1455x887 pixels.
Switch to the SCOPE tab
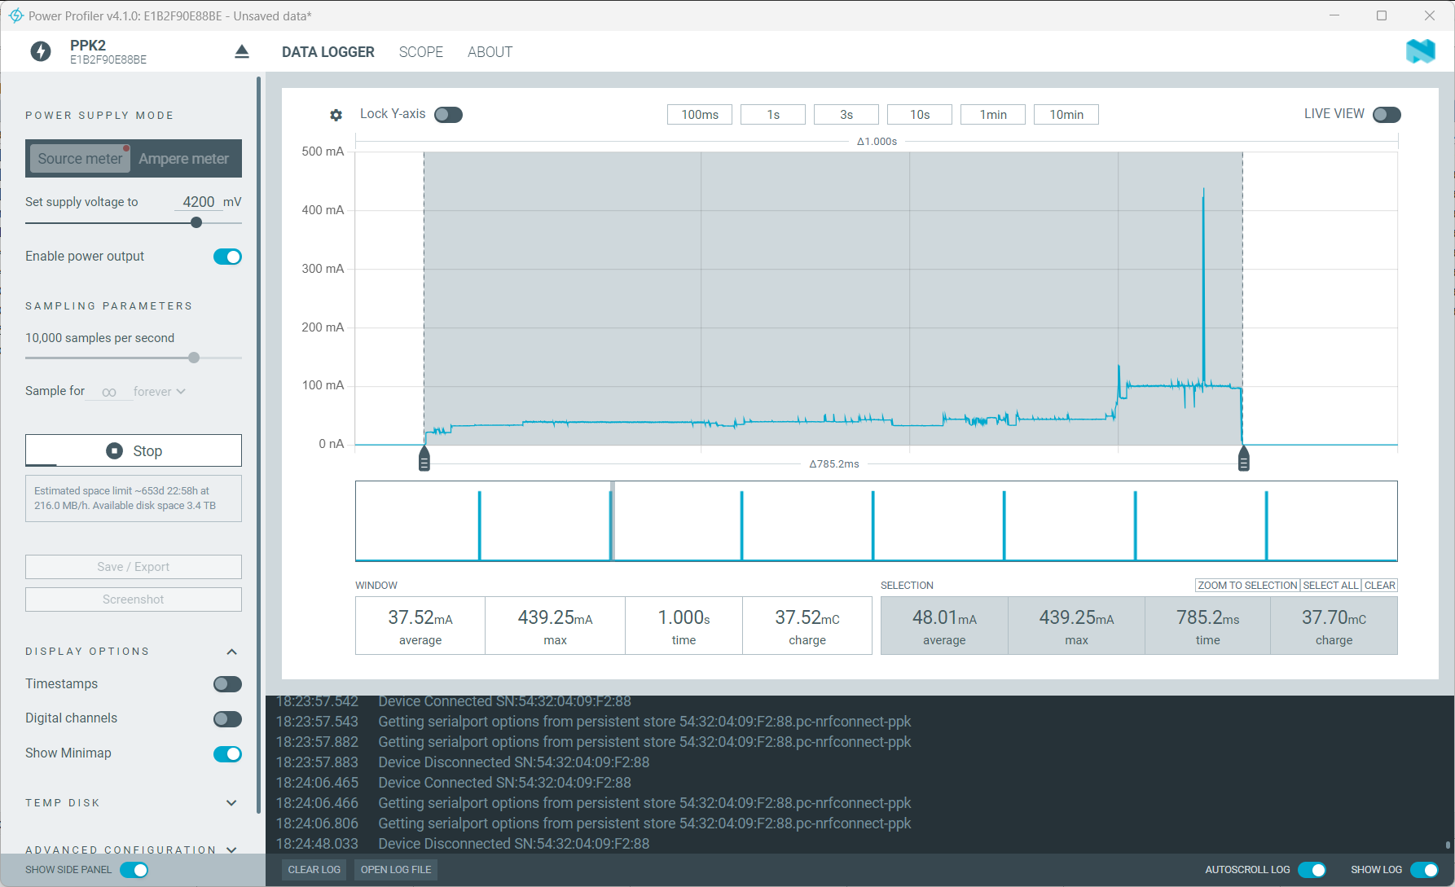click(x=420, y=52)
